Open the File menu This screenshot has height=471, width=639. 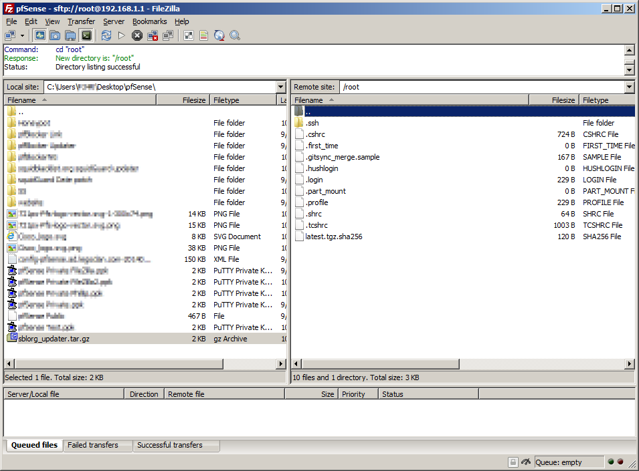coord(11,21)
